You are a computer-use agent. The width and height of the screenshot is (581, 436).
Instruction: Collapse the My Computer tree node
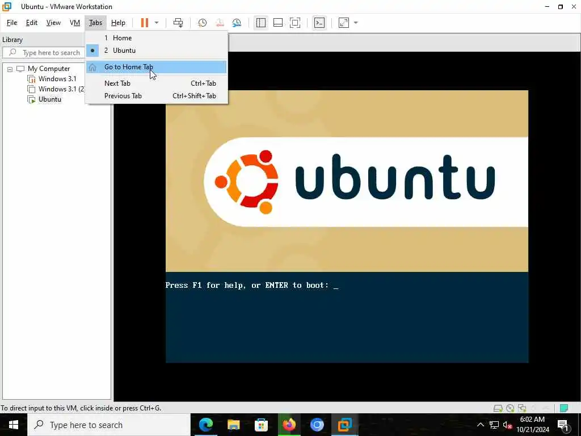click(x=10, y=69)
